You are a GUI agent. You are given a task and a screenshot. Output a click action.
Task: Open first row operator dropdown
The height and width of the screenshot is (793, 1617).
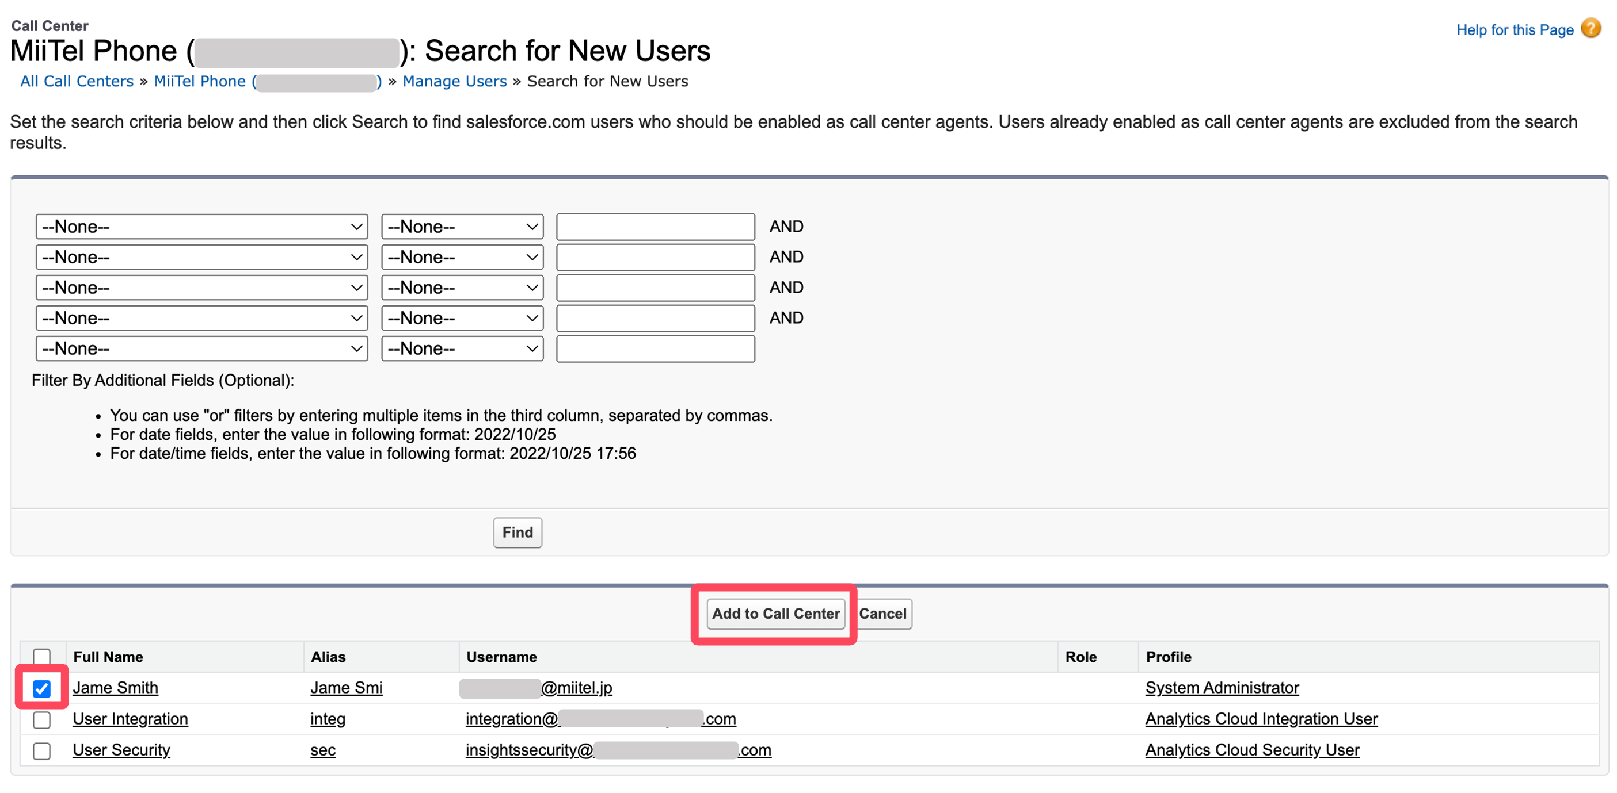[463, 227]
